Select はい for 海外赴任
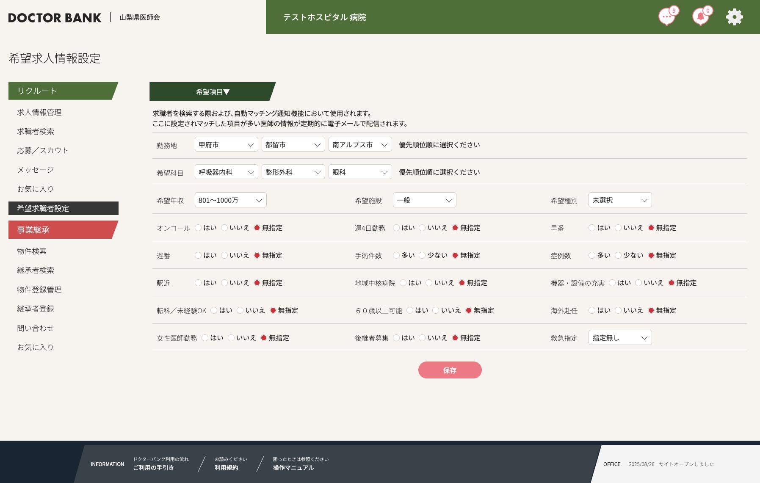The image size is (760, 483). tap(592, 310)
